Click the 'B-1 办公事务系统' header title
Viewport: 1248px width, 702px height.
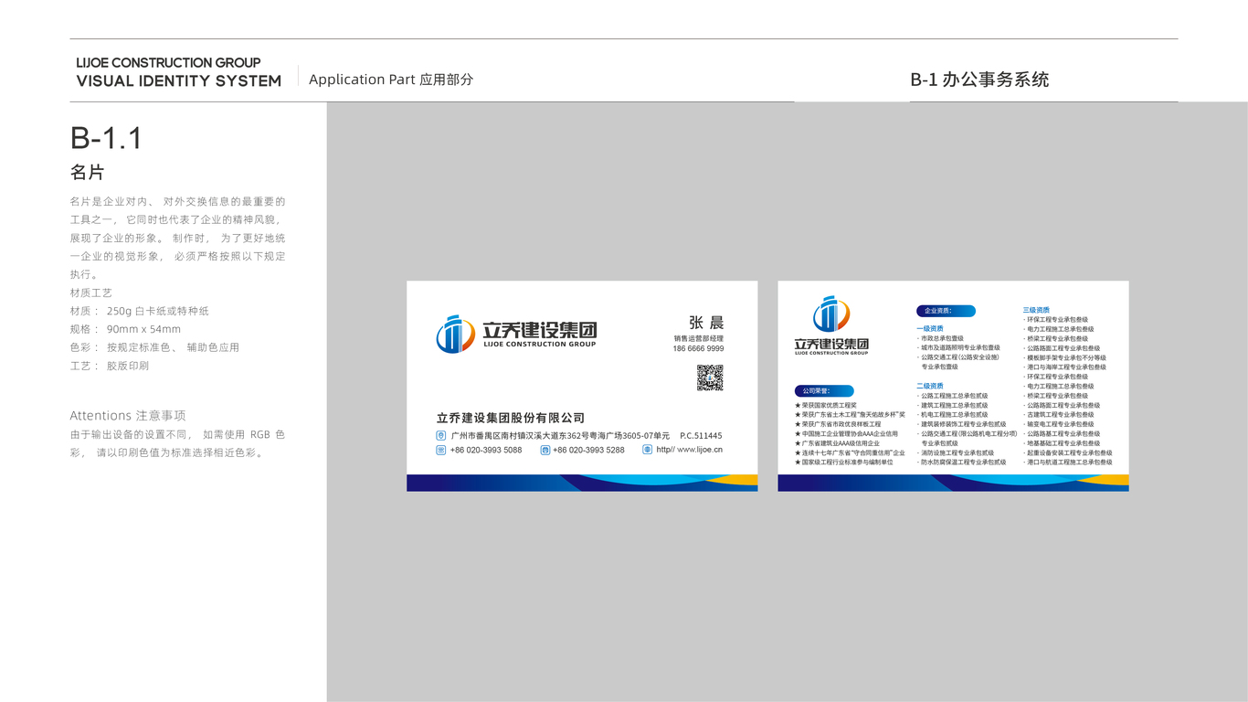point(979,80)
